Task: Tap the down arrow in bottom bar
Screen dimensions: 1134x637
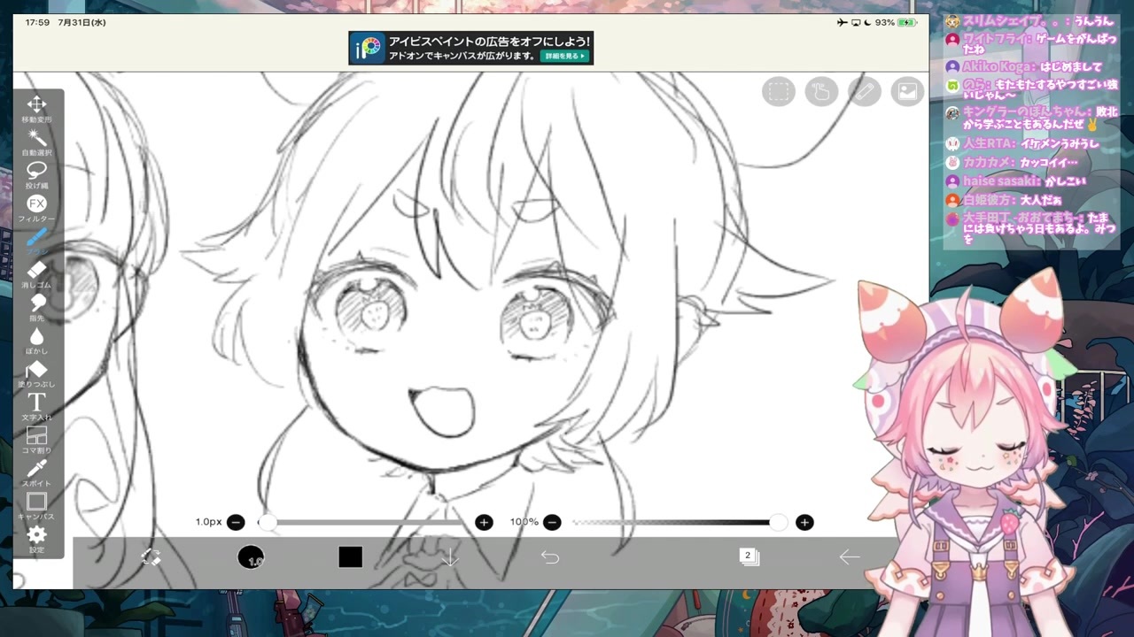Action: coord(450,557)
